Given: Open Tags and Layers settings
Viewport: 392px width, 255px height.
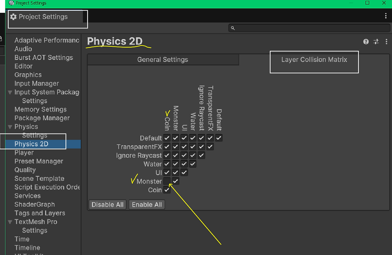Looking at the screenshot, I should click(40, 213).
